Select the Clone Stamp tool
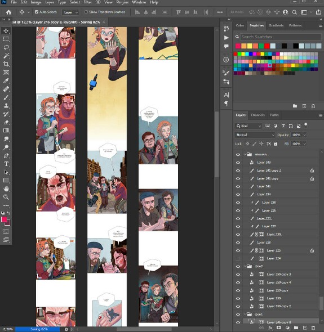The width and height of the screenshot is (324, 332). (x=6, y=105)
